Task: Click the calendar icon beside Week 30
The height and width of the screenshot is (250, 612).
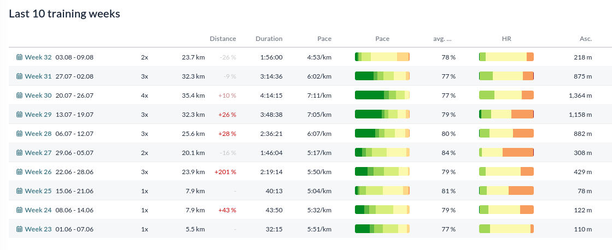Action: [19, 96]
